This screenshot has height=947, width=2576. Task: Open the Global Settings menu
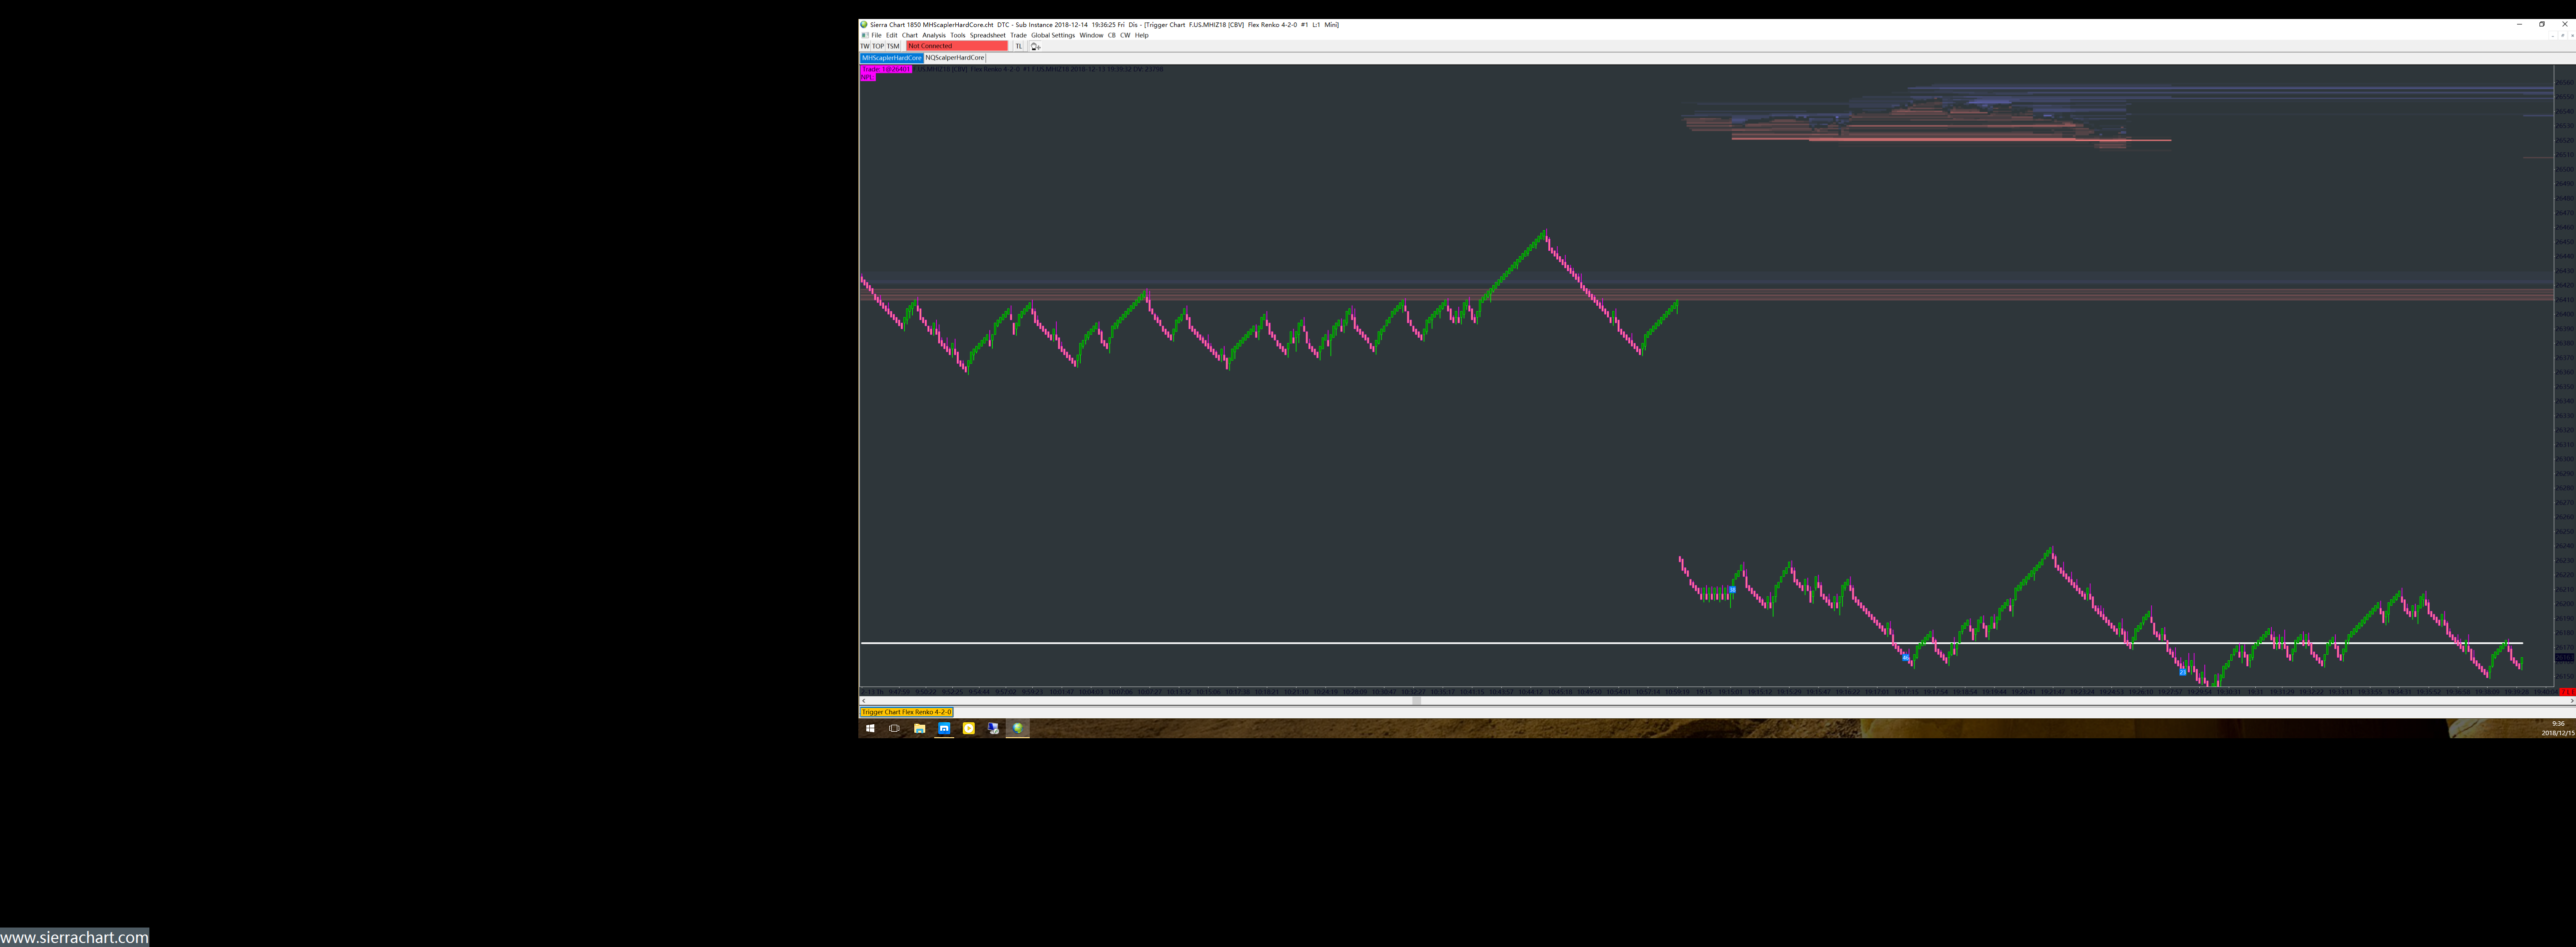click(1052, 35)
